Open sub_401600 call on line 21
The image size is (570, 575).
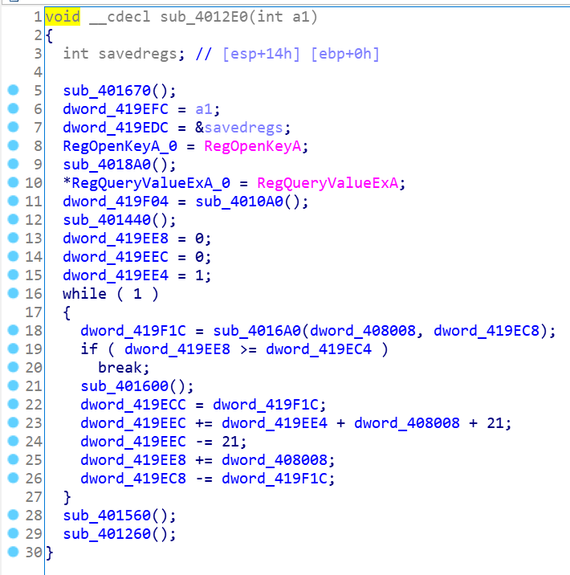[x=124, y=386]
